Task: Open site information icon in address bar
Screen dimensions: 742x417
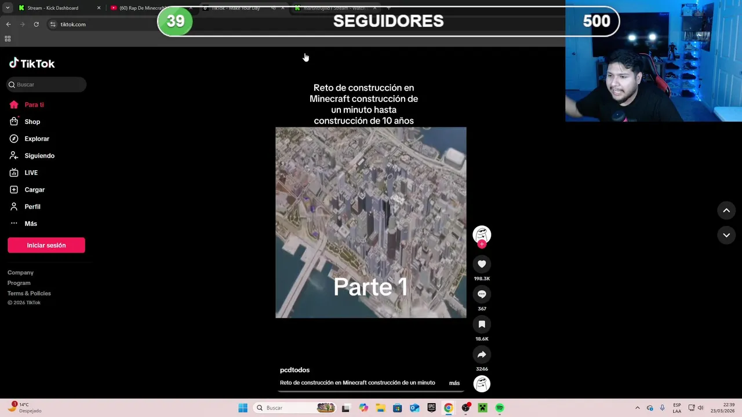Action: click(x=53, y=24)
